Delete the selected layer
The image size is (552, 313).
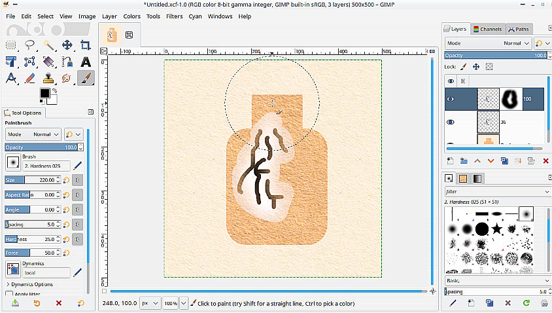coord(545,160)
